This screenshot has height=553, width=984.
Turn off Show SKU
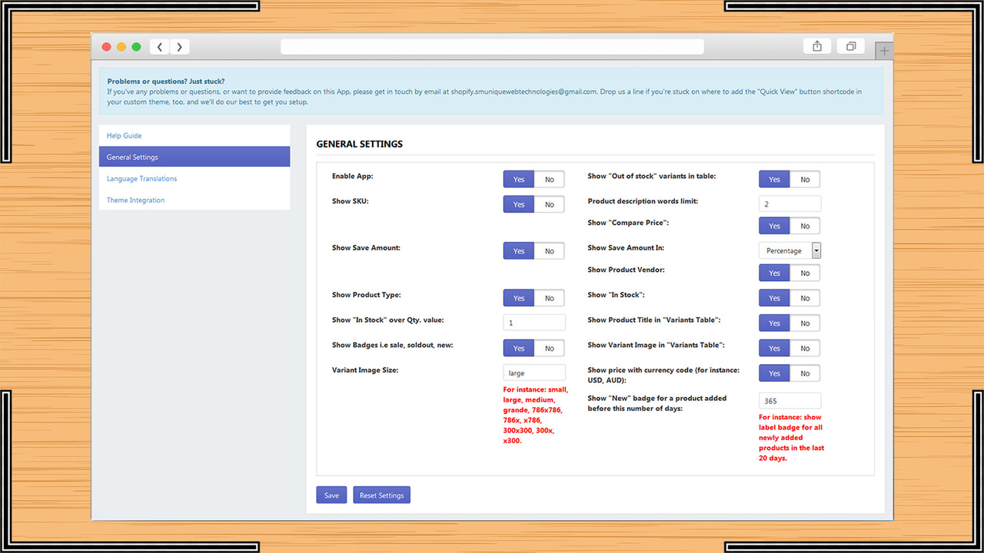(549, 204)
